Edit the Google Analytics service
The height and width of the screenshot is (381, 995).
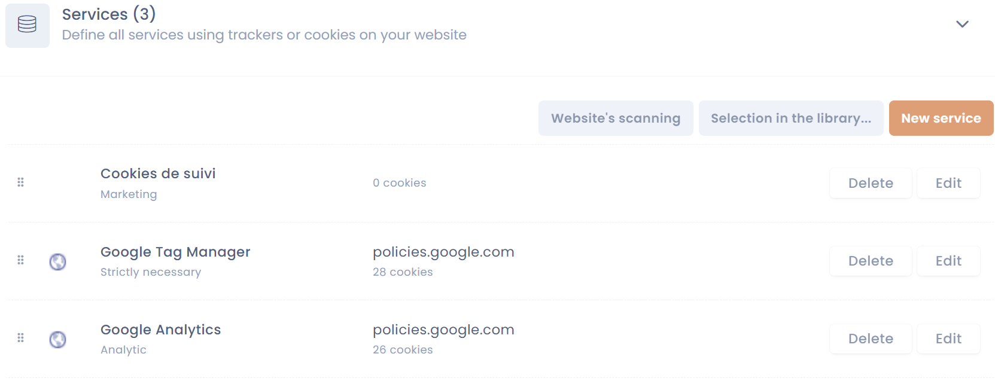tap(948, 339)
